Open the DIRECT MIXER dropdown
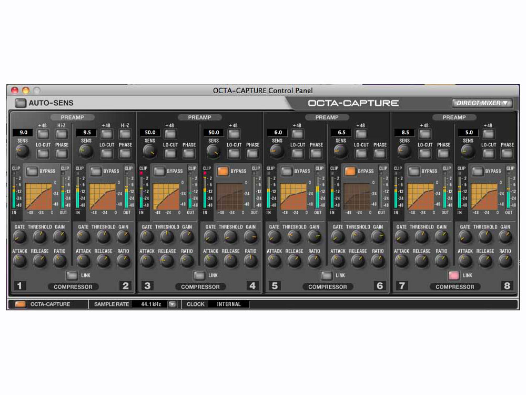 tap(482, 103)
